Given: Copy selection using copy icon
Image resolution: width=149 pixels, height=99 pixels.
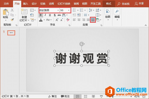Looking at the screenshot, I should point(12,15).
